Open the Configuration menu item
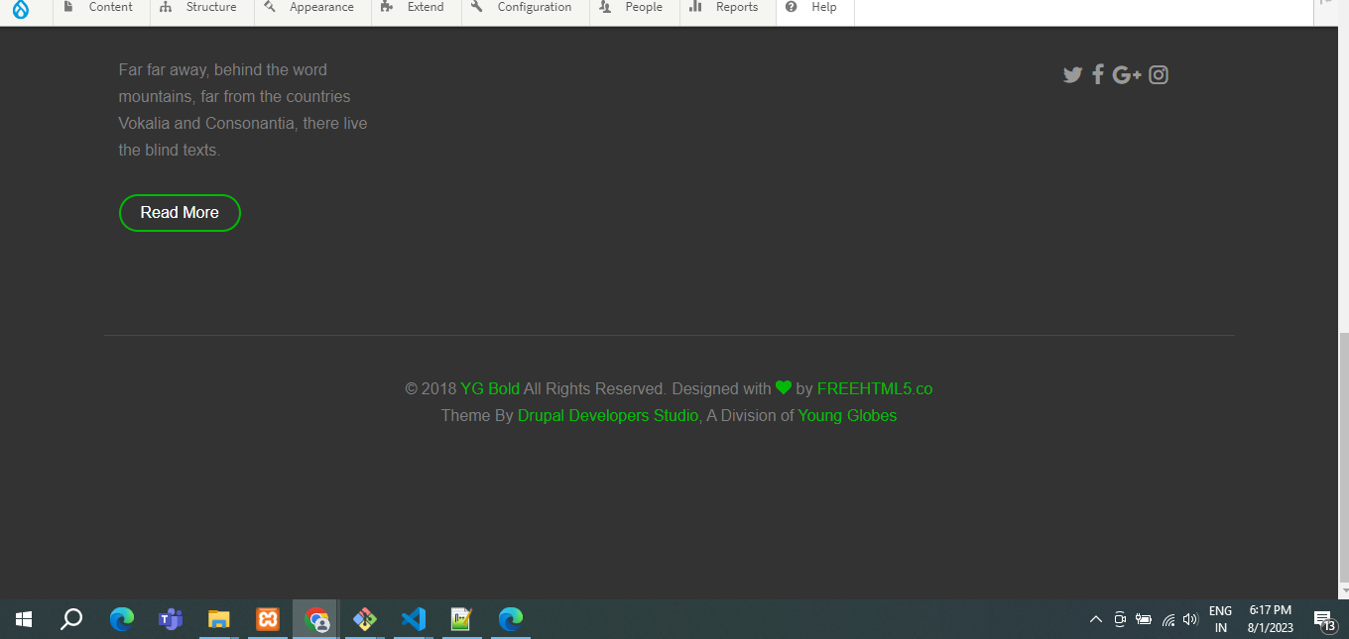Screen dimensions: 1349x639 (524, 8)
